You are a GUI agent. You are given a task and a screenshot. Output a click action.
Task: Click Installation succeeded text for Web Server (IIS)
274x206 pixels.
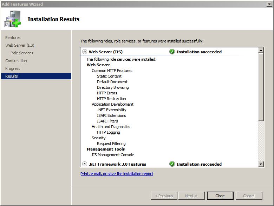pyautogui.click(x=199, y=52)
